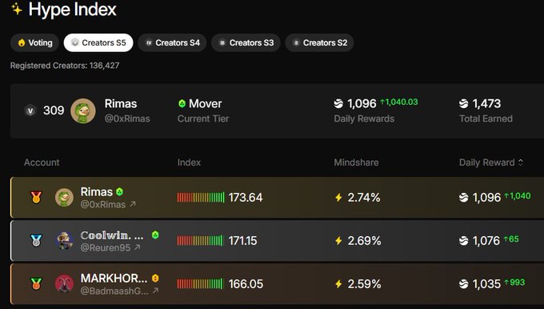Click the 2.59% mindshare value
This screenshot has width=544, height=309.
coord(364,284)
